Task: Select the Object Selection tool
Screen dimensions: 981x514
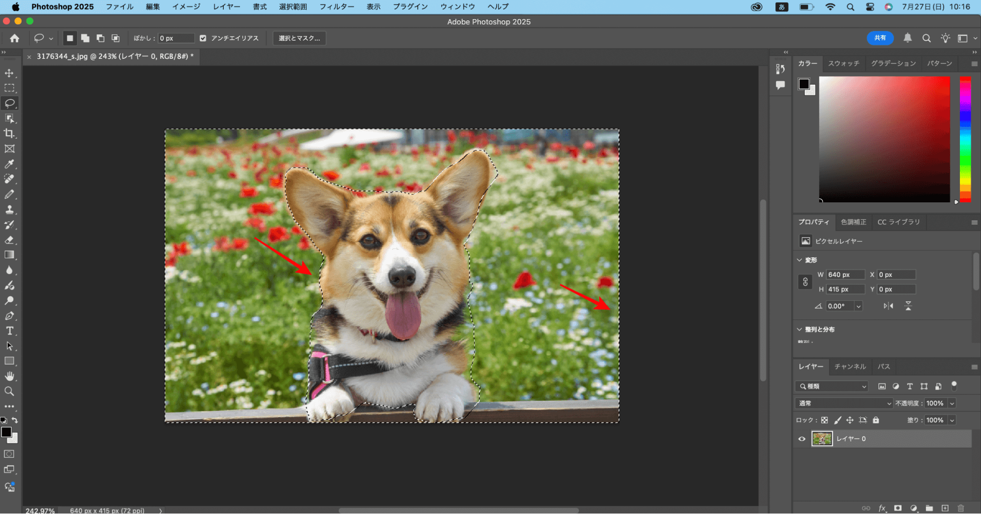Action: [9, 119]
